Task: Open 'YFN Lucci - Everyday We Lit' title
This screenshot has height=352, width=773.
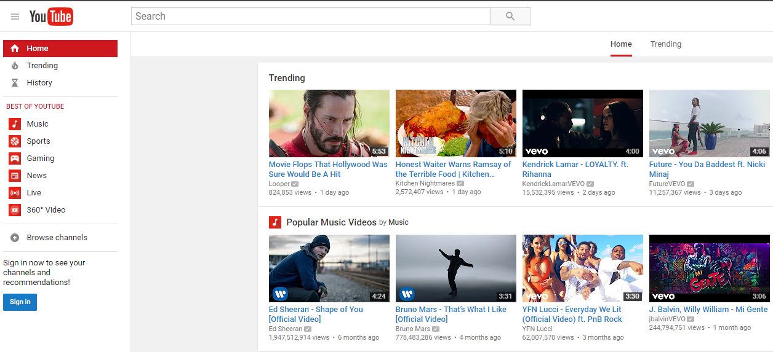Action: point(572,315)
